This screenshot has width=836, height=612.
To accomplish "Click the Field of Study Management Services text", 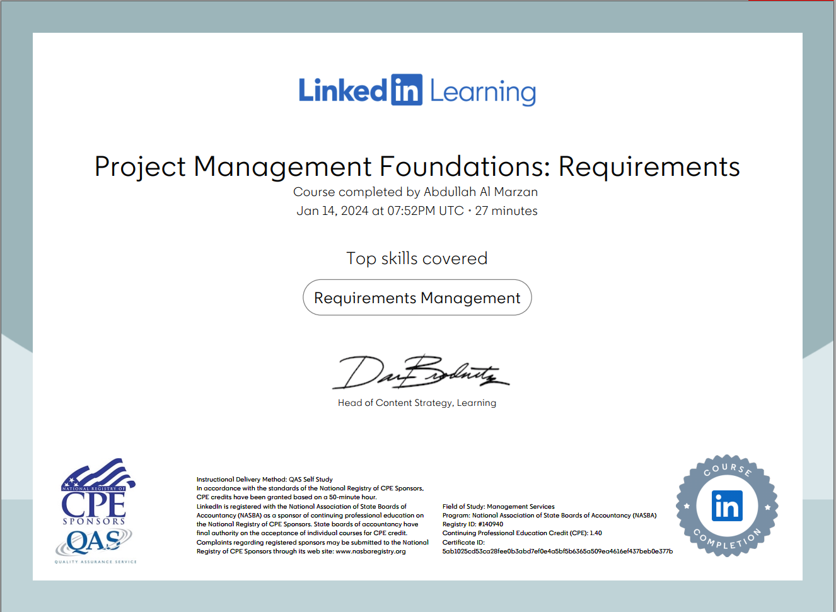I will pos(499,506).
